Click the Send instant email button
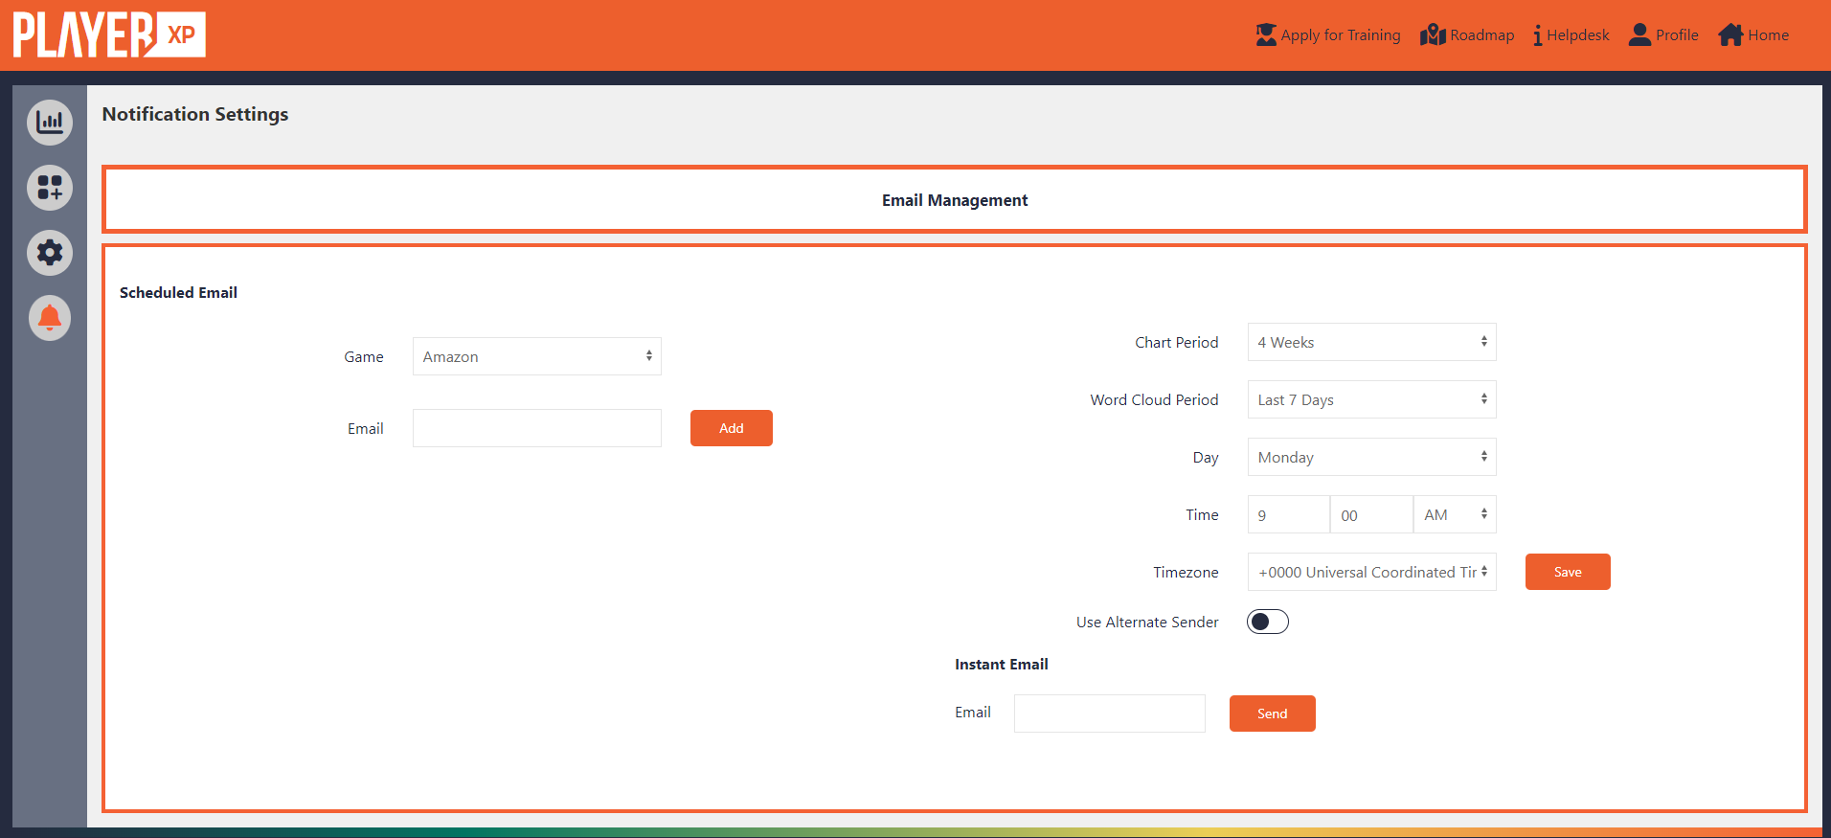Image resolution: width=1831 pixels, height=838 pixels. pyautogui.click(x=1273, y=713)
